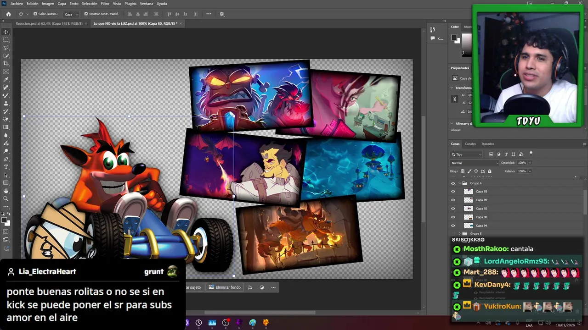
Task: Collapse the 'Alinear y d...' section
Action: pos(452,124)
